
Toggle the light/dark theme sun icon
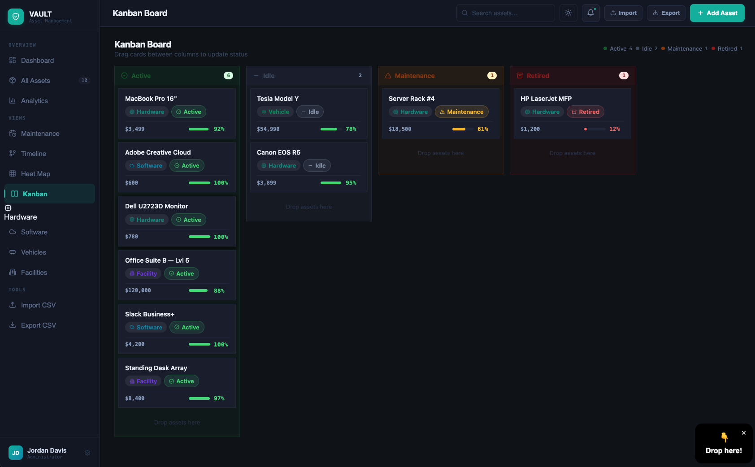[x=568, y=13]
